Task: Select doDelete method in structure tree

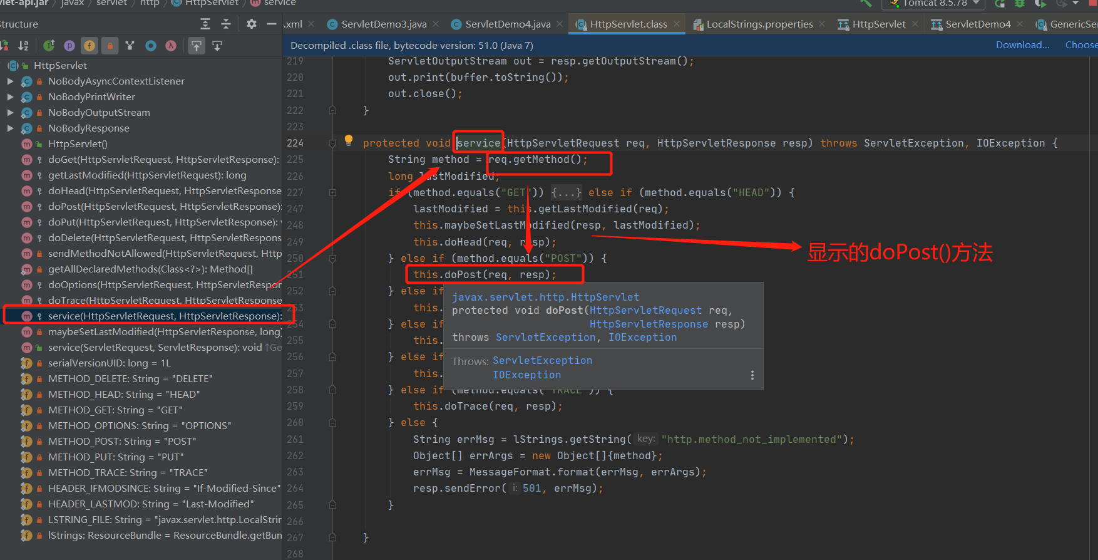Action: (165, 237)
